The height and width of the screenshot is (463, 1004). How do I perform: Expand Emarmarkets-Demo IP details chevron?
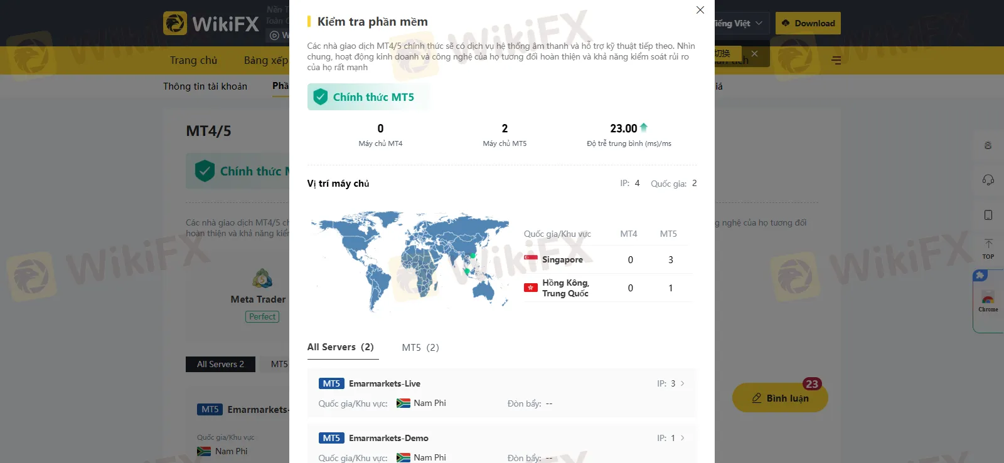[x=683, y=438]
